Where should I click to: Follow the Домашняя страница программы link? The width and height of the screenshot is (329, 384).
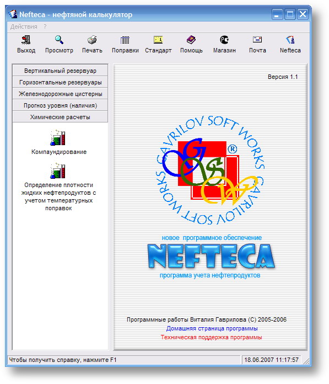point(212,328)
